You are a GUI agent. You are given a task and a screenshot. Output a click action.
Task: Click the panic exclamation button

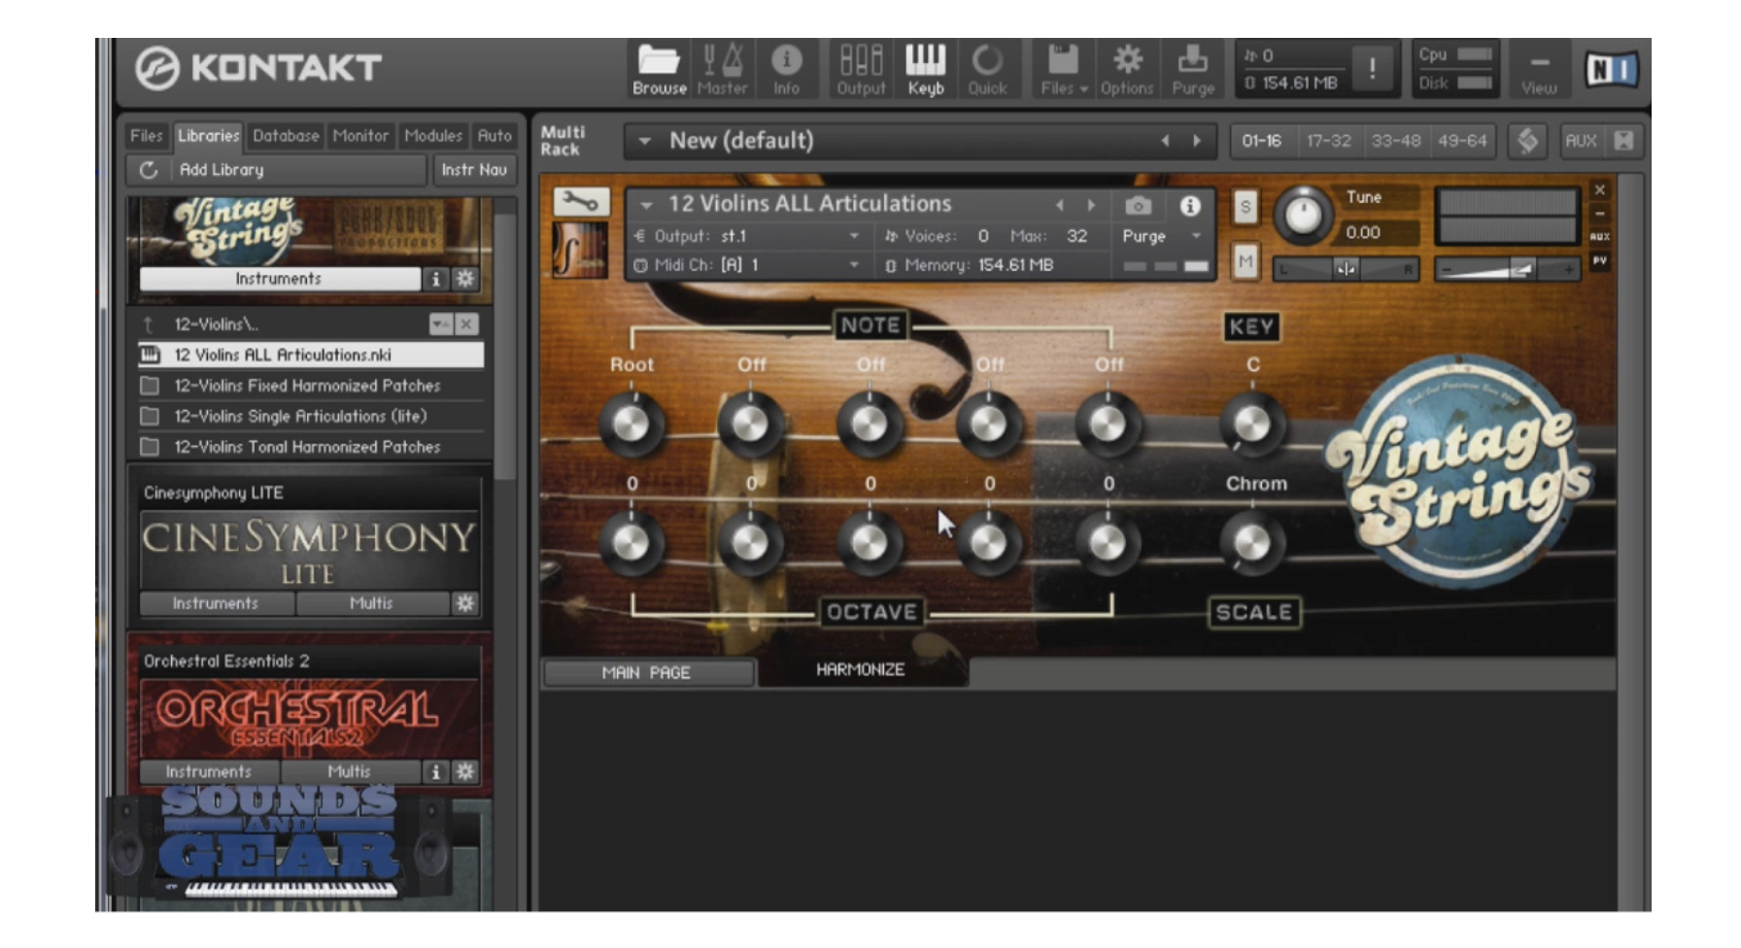point(1372,69)
